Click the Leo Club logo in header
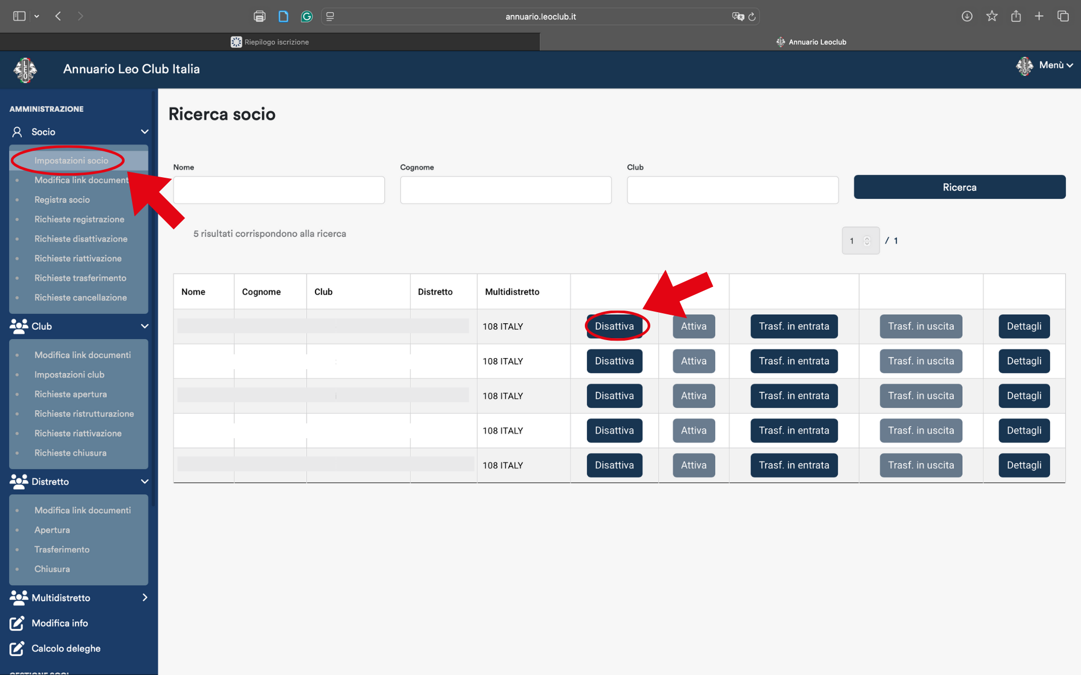 [25, 70]
